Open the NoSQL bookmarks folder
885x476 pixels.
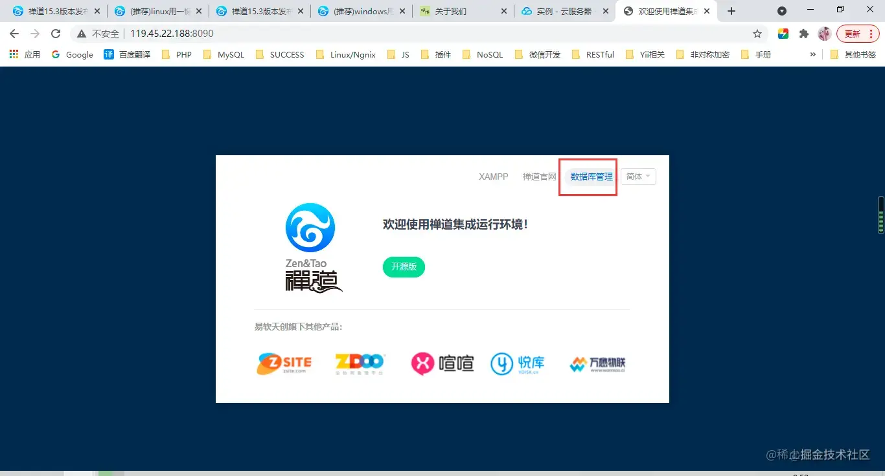pyautogui.click(x=483, y=54)
